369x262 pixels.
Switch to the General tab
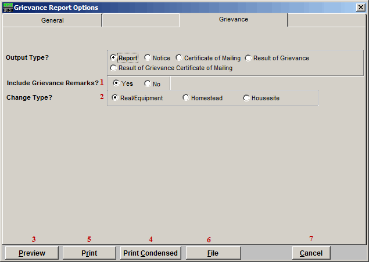tap(52, 20)
